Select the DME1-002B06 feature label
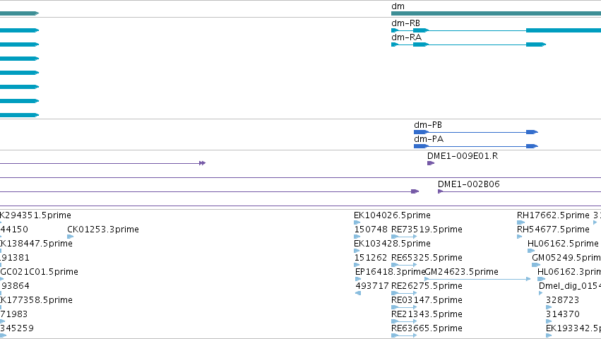The width and height of the screenshot is (601, 339). (x=469, y=184)
